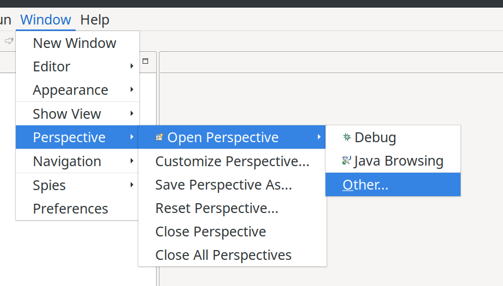Click the Debug perspective bug icon
The width and height of the screenshot is (503, 286).
347,137
